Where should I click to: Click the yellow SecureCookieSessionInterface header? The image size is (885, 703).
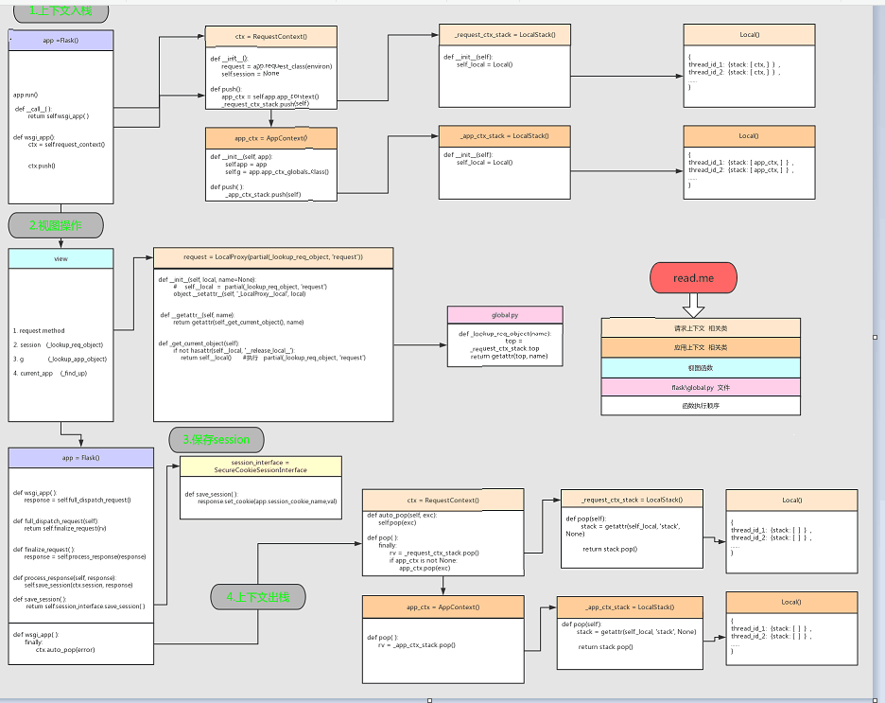click(x=261, y=466)
